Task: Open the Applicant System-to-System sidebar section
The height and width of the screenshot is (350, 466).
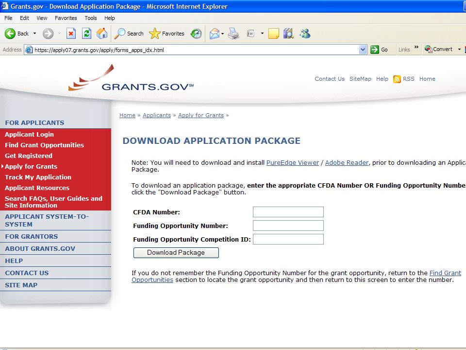Action: pyautogui.click(x=47, y=221)
